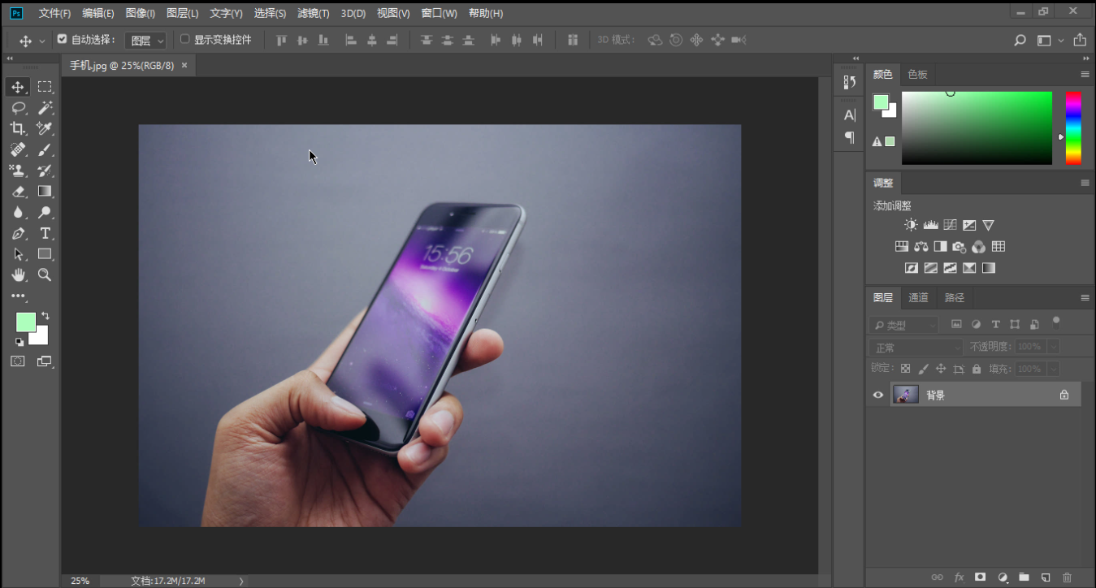Select the Spot Healing Brush tool
The height and width of the screenshot is (588, 1096).
[x=18, y=149]
